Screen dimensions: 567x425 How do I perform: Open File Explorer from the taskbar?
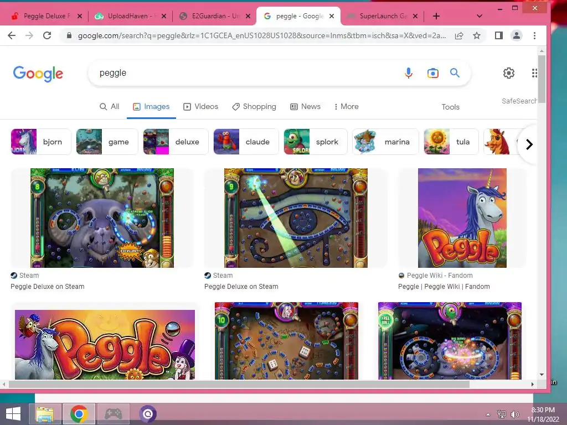(45, 414)
